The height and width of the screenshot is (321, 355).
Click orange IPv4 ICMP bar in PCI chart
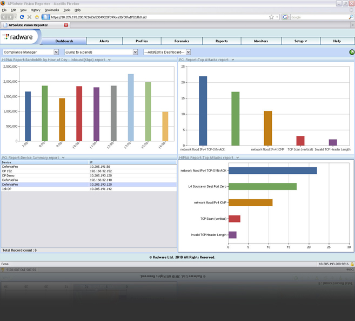tap(268, 128)
